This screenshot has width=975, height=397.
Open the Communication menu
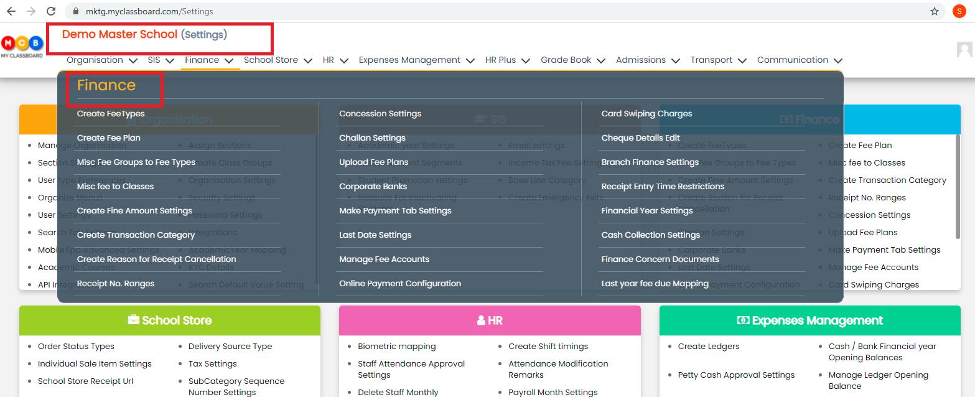[800, 60]
